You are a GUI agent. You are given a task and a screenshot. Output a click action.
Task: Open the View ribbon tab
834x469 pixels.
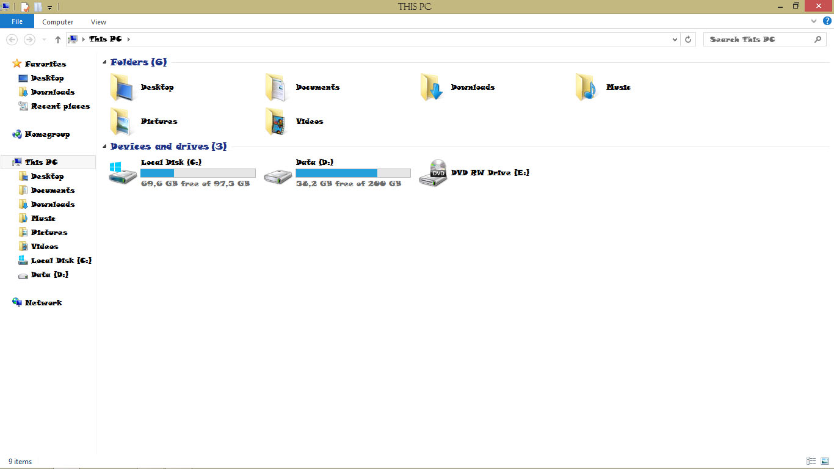coord(98,21)
